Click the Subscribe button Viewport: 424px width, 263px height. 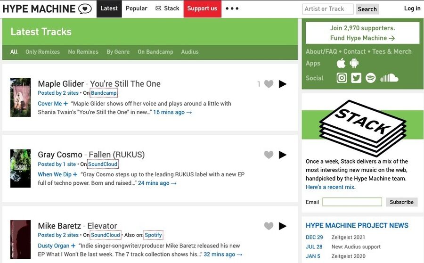point(401,202)
